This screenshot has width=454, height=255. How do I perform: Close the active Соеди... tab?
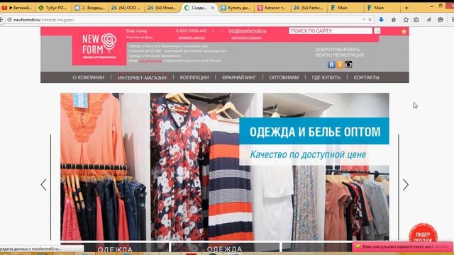(x=213, y=8)
